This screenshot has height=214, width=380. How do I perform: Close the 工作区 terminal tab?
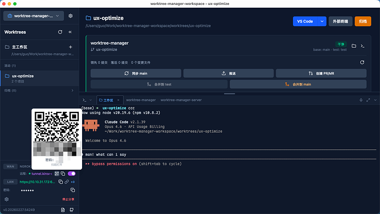[x=118, y=100]
